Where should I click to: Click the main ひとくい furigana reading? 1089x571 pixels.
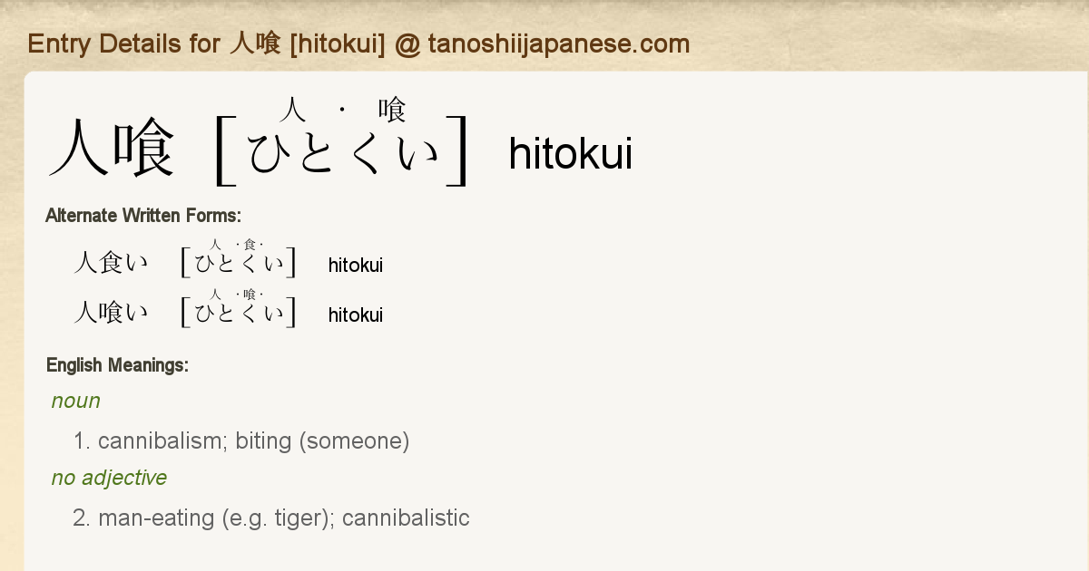[343, 153]
